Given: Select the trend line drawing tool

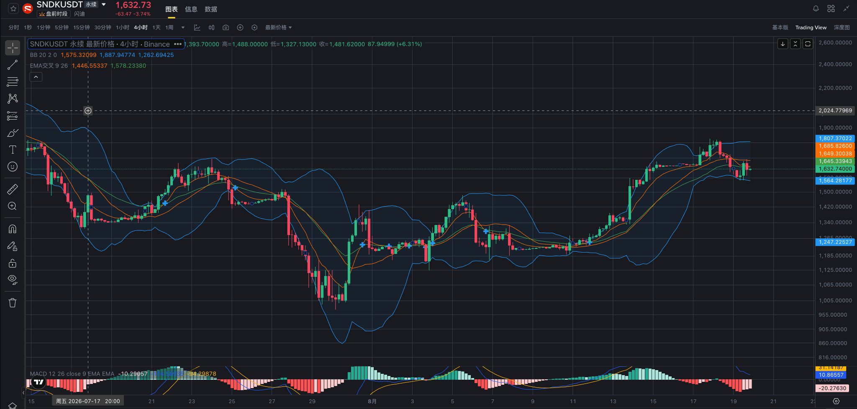Looking at the screenshot, I should click(13, 65).
